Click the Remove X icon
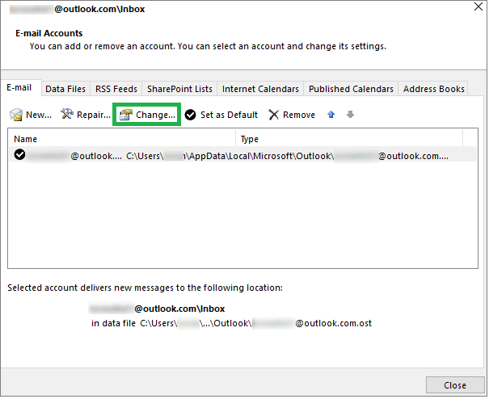This screenshot has height=399, width=489. point(273,115)
